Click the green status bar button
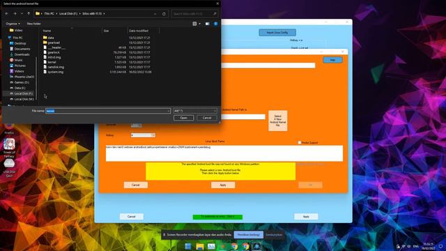Image resolution: width=446 pixels, height=251 pixels. 217,217
